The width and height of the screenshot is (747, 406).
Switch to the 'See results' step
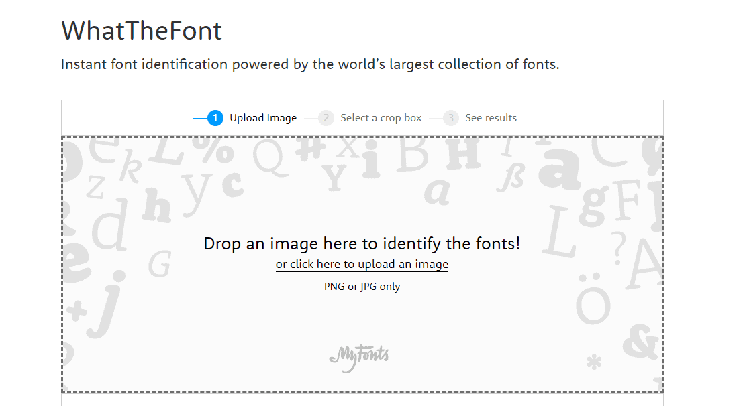[491, 117]
